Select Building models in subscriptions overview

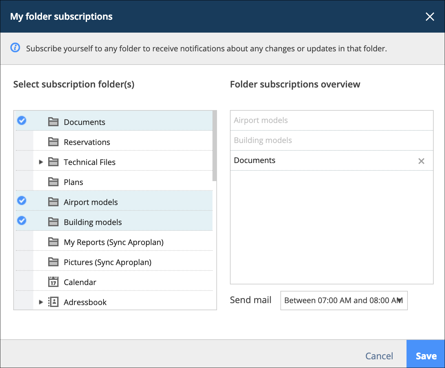[331, 140]
